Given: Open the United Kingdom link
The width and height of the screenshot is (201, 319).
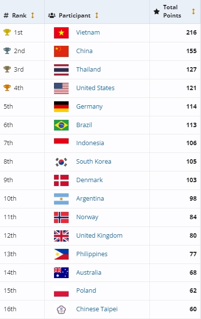Looking at the screenshot, I should click(99, 235).
